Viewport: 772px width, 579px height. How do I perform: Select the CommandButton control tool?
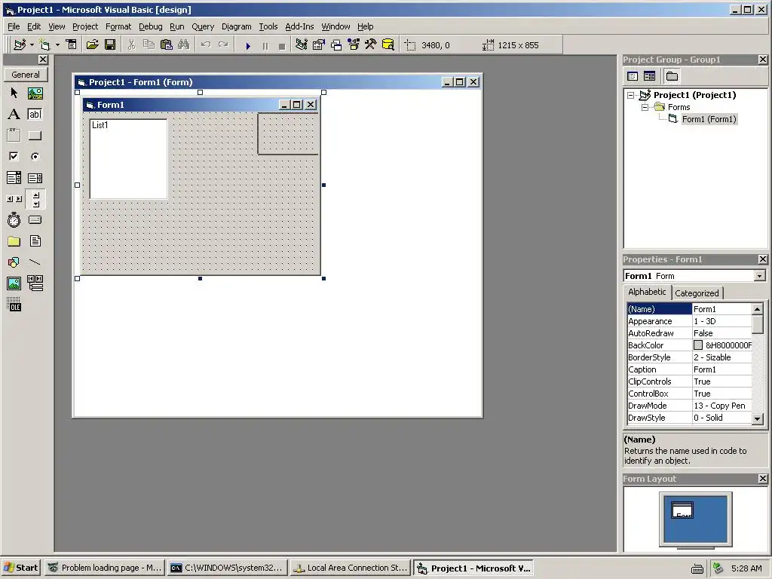[35, 136]
